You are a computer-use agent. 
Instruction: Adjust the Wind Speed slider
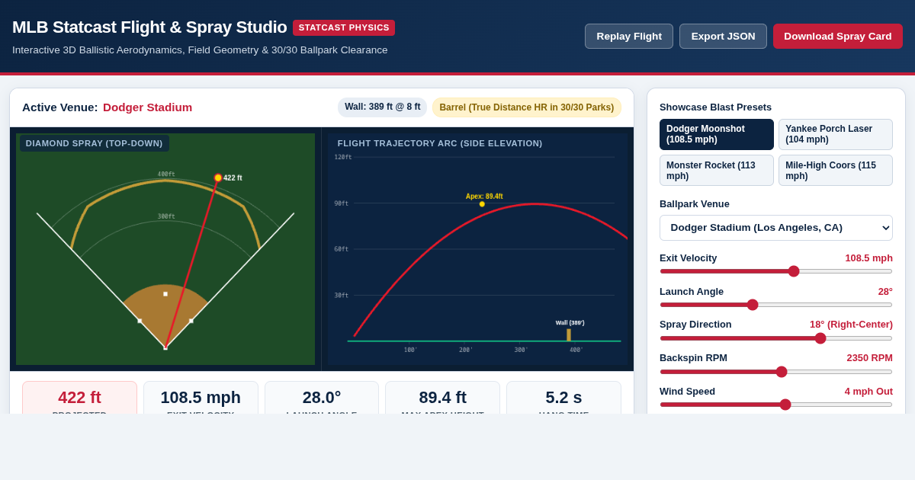point(776,405)
